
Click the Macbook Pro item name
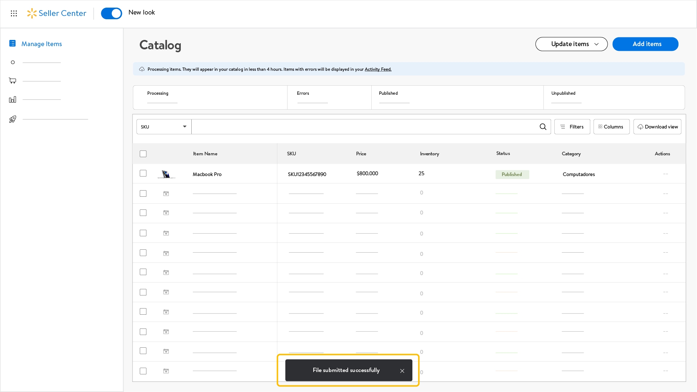click(207, 174)
